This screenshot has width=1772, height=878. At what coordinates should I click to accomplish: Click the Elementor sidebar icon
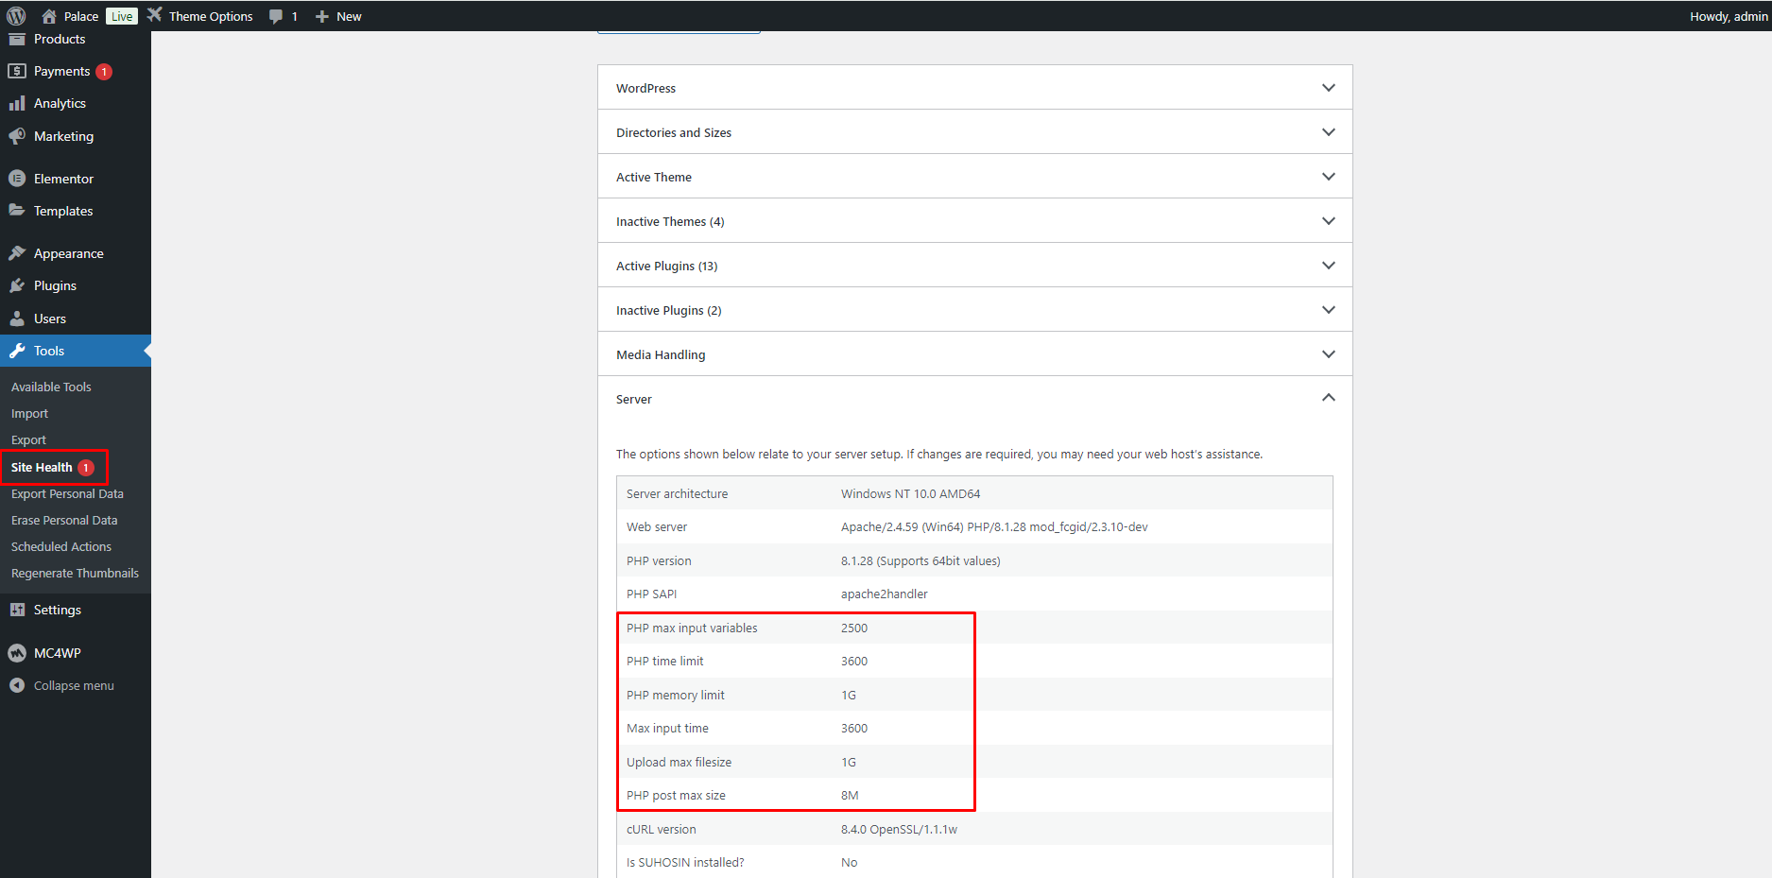(x=17, y=179)
